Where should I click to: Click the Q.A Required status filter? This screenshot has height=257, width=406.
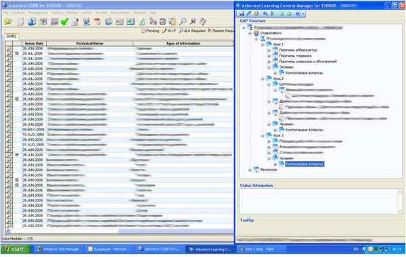[192, 31]
